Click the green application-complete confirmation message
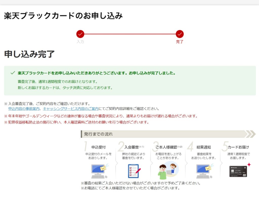The height and width of the screenshot is (201, 259). [97, 73]
